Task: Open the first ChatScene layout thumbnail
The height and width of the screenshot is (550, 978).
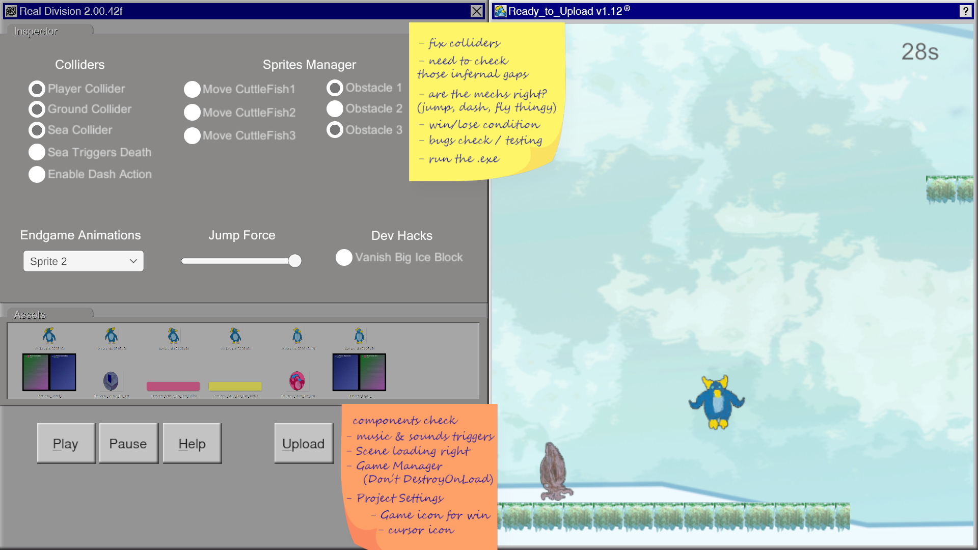Action: click(49, 372)
